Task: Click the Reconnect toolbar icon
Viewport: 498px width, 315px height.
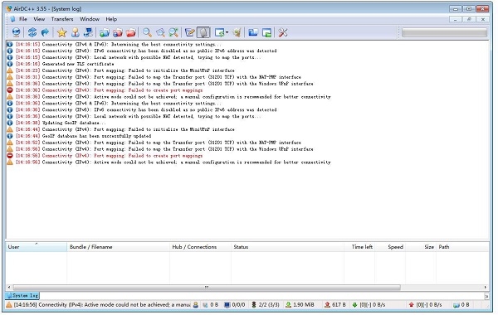Action: [x=32, y=32]
